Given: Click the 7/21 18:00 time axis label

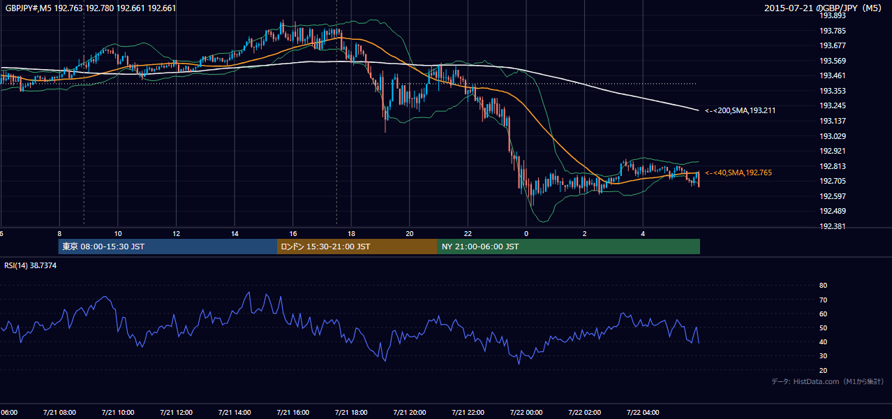Looking at the screenshot, I should point(351,413).
